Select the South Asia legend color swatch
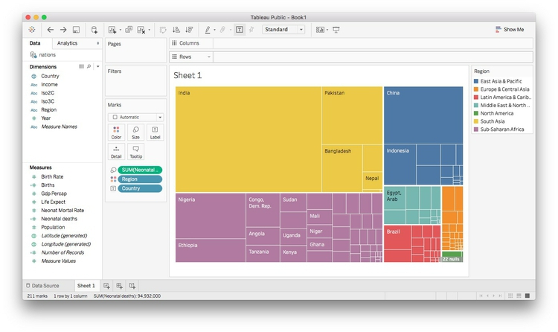The height and width of the screenshot is (332, 558). [477, 121]
